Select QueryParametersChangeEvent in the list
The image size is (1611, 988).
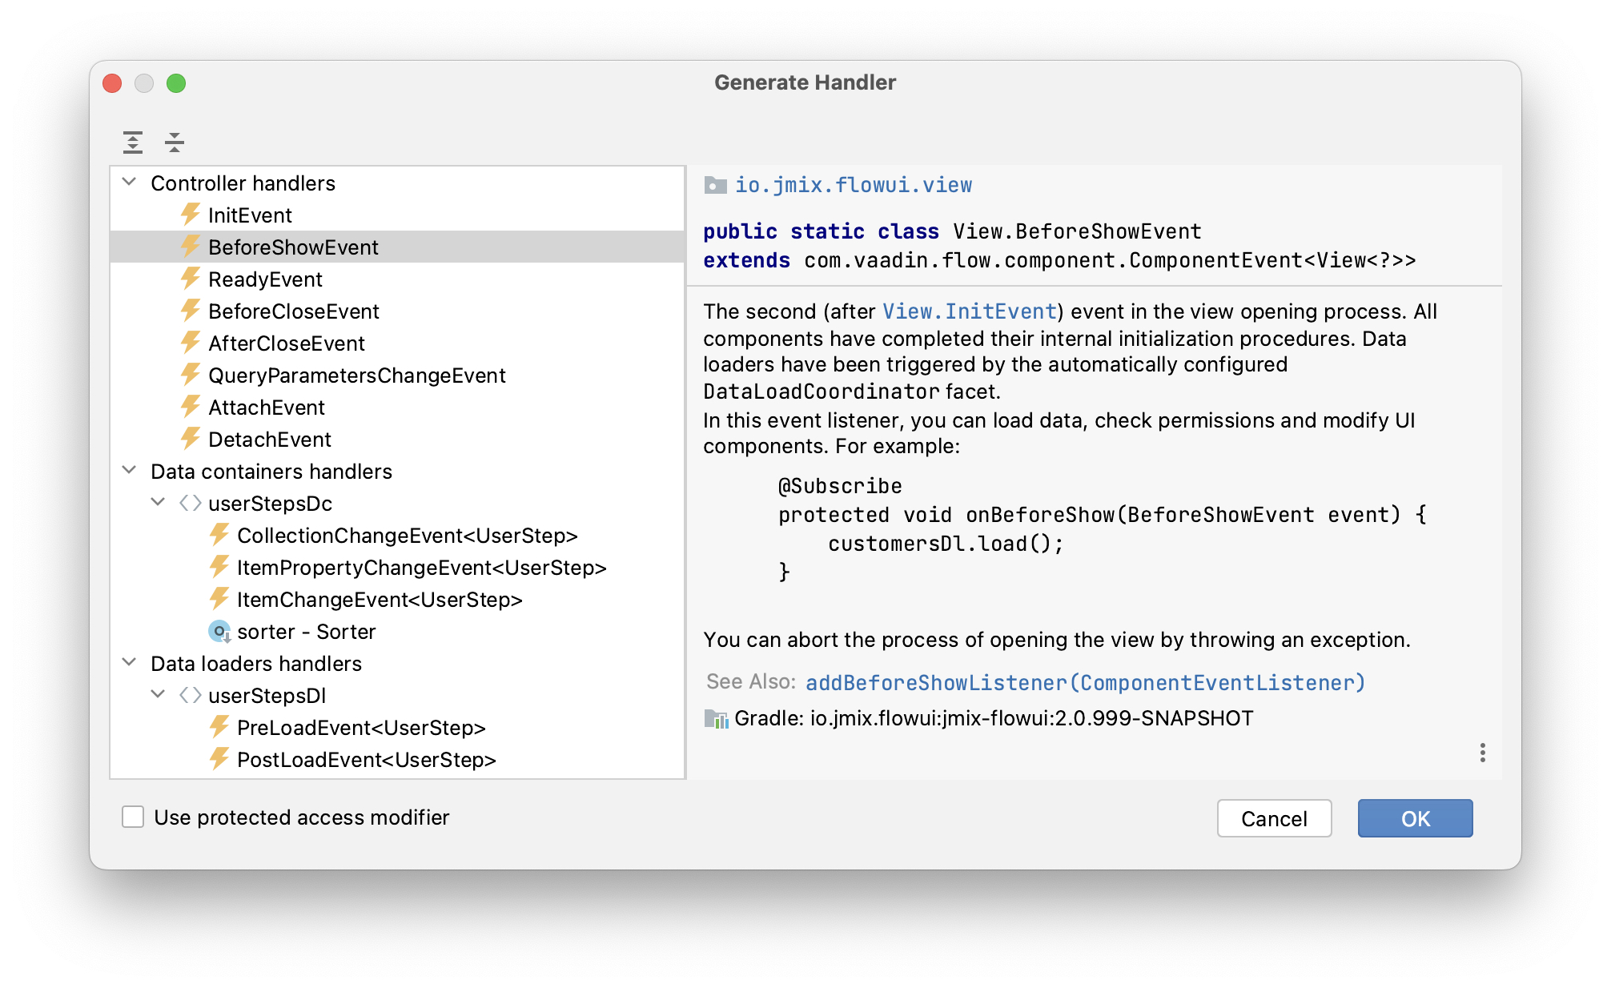pyautogui.click(x=356, y=376)
